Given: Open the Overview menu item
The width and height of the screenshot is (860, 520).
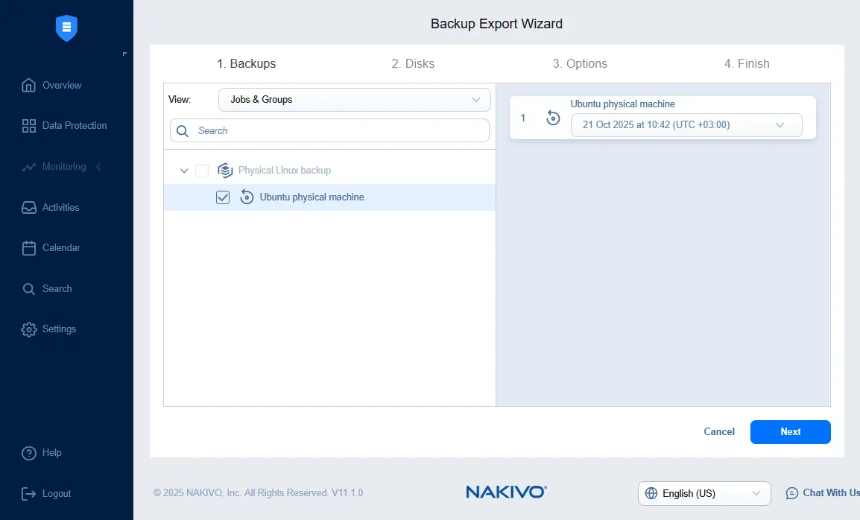Looking at the screenshot, I should (x=62, y=85).
